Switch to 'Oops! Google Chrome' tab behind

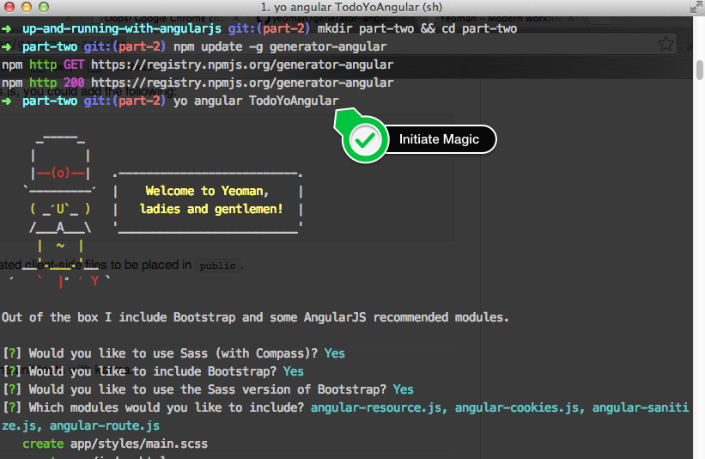point(164,18)
